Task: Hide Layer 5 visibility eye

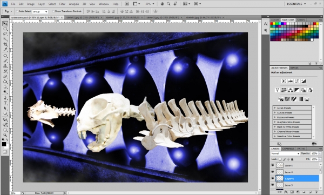Action: [x=273, y=165]
